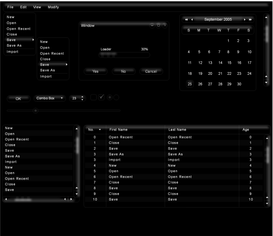Go to next month in calendar
273x236 pixels.
[245, 19]
